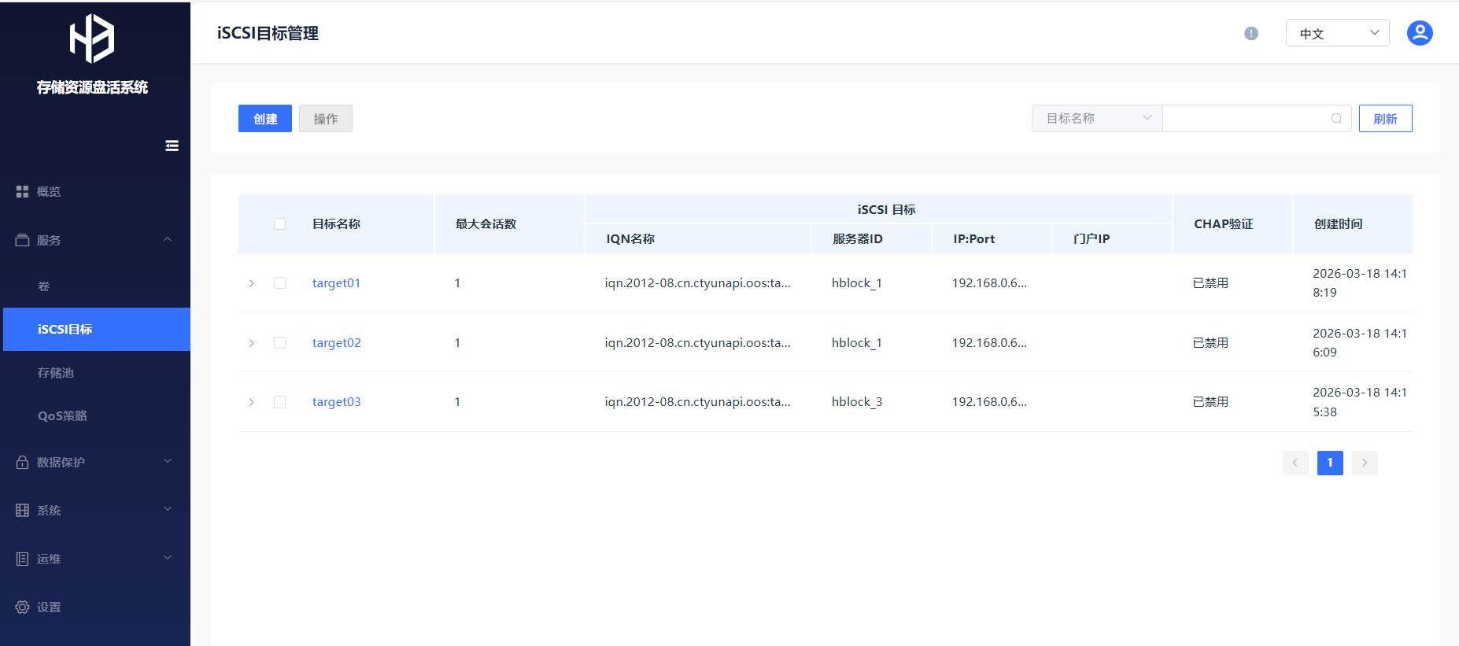Image resolution: width=1459 pixels, height=646 pixels.
Task: Click the user profile avatar icon
Action: pos(1419,33)
